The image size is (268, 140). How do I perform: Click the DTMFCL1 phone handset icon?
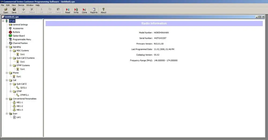tap(18, 95)
